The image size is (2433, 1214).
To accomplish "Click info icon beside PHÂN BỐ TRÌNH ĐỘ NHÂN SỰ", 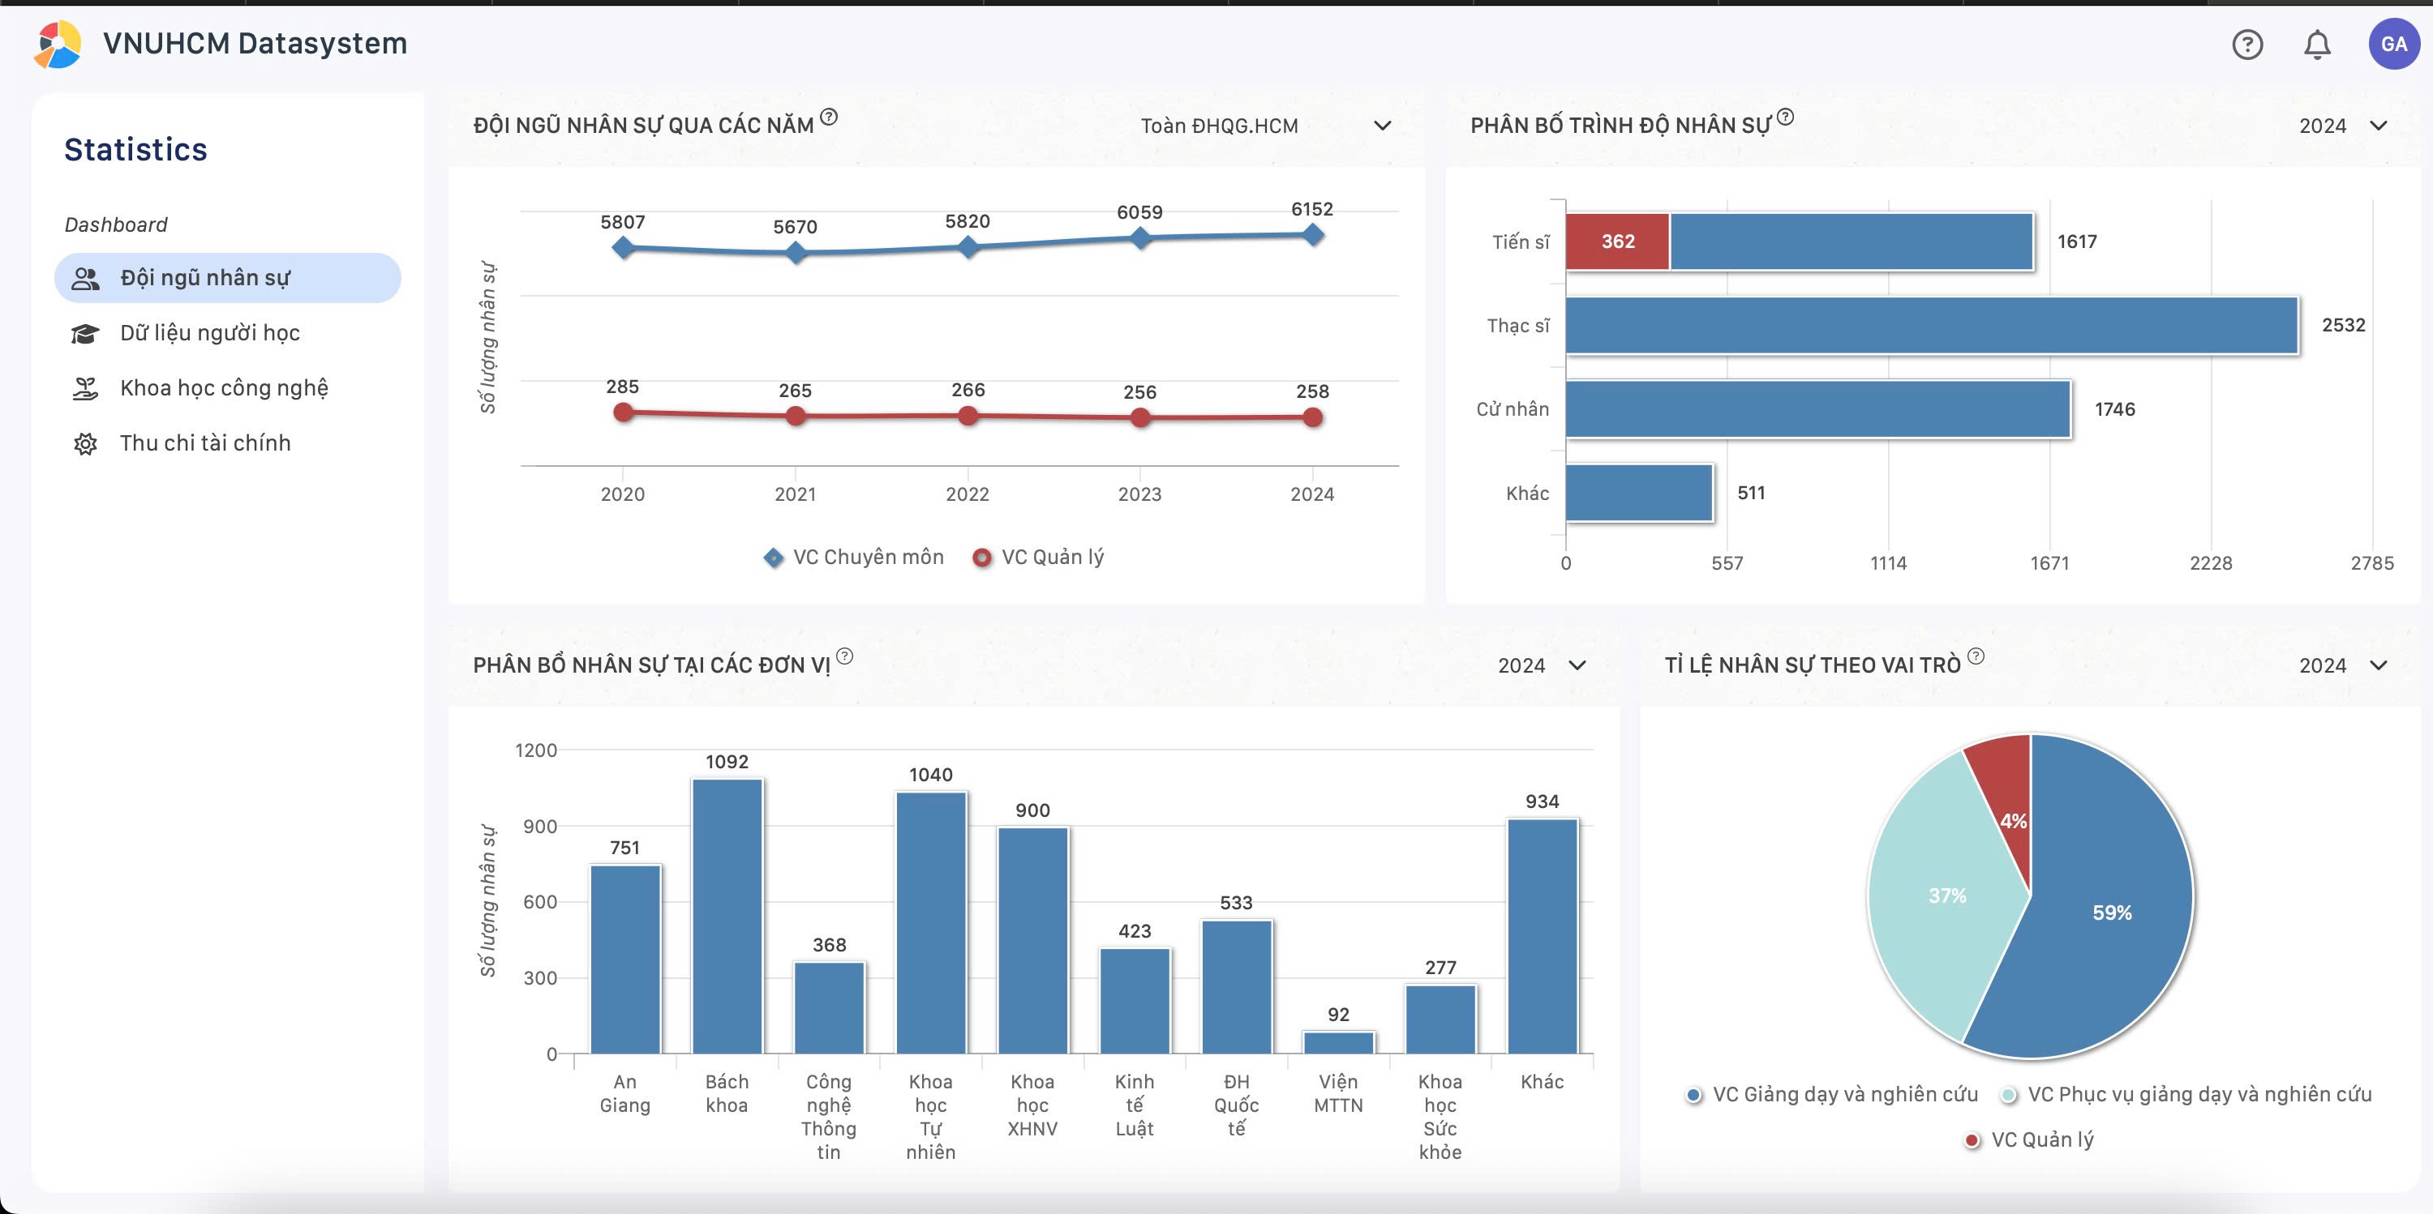I will [1785, 117].
